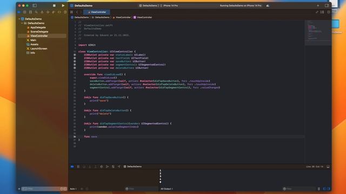This screenshot has width=346, height=194.
Task: Add an editor on the right
Action: (x=329, y=12)
